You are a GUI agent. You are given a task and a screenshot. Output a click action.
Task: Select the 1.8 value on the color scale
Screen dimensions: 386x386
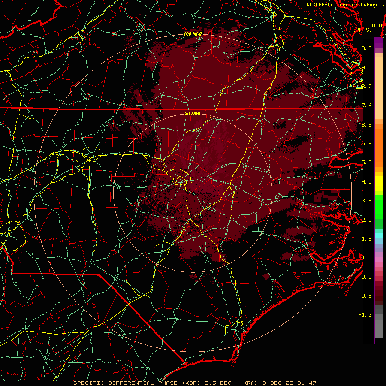click(x=367, y=239)
